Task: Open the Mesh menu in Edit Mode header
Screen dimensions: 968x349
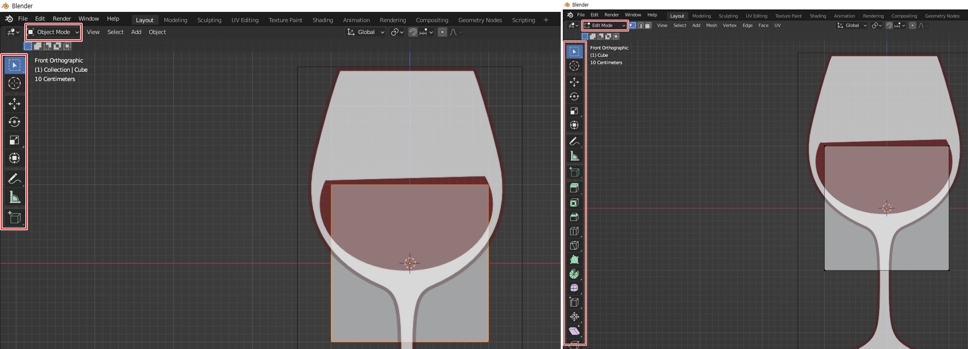Action: 711,25
